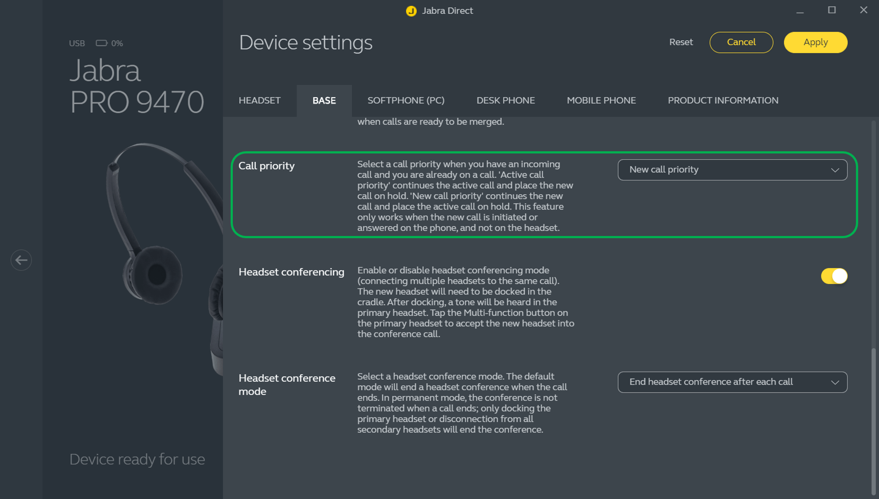Click the back arrow icon
This screenshot has width=879, height=499.
21,260
